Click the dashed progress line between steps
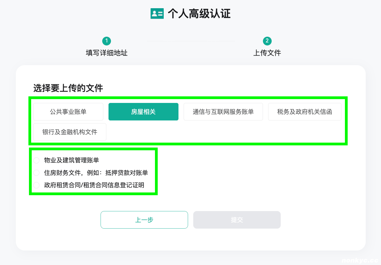The image size is (381, 265). pos(190,41)
